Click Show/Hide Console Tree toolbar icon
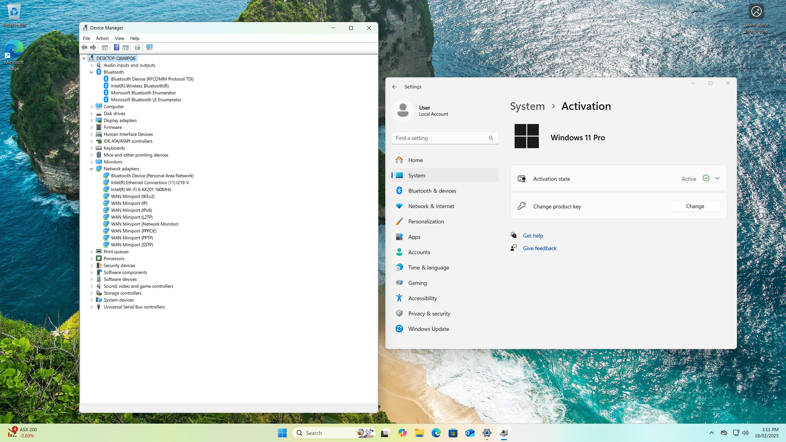Image resolution: width=786 pixels, height=442 pixels. [x=105, y=48]
